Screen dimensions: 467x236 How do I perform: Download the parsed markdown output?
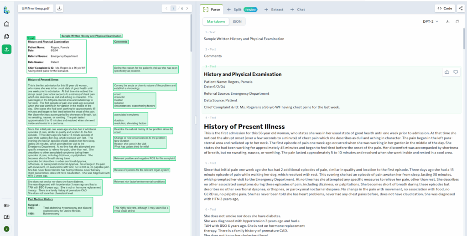[447, 21]
